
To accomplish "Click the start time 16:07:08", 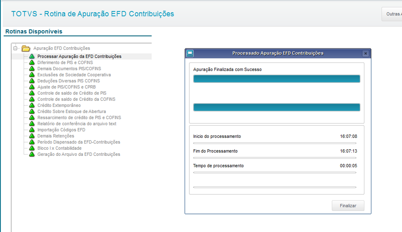I will tap(349, 136).
